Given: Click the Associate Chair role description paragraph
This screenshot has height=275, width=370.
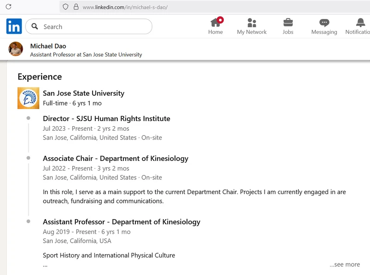Looking at the screenshot, I should click(x=194, y=196).
